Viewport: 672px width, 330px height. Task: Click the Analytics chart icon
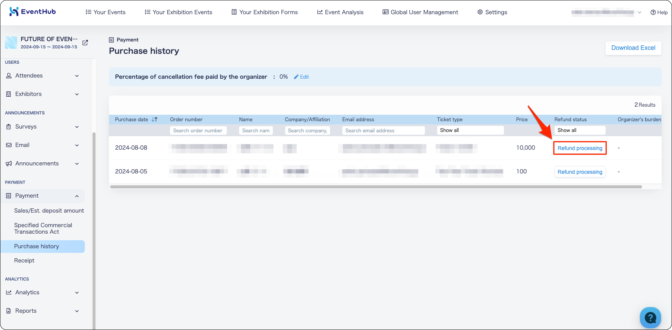[9, 292]
